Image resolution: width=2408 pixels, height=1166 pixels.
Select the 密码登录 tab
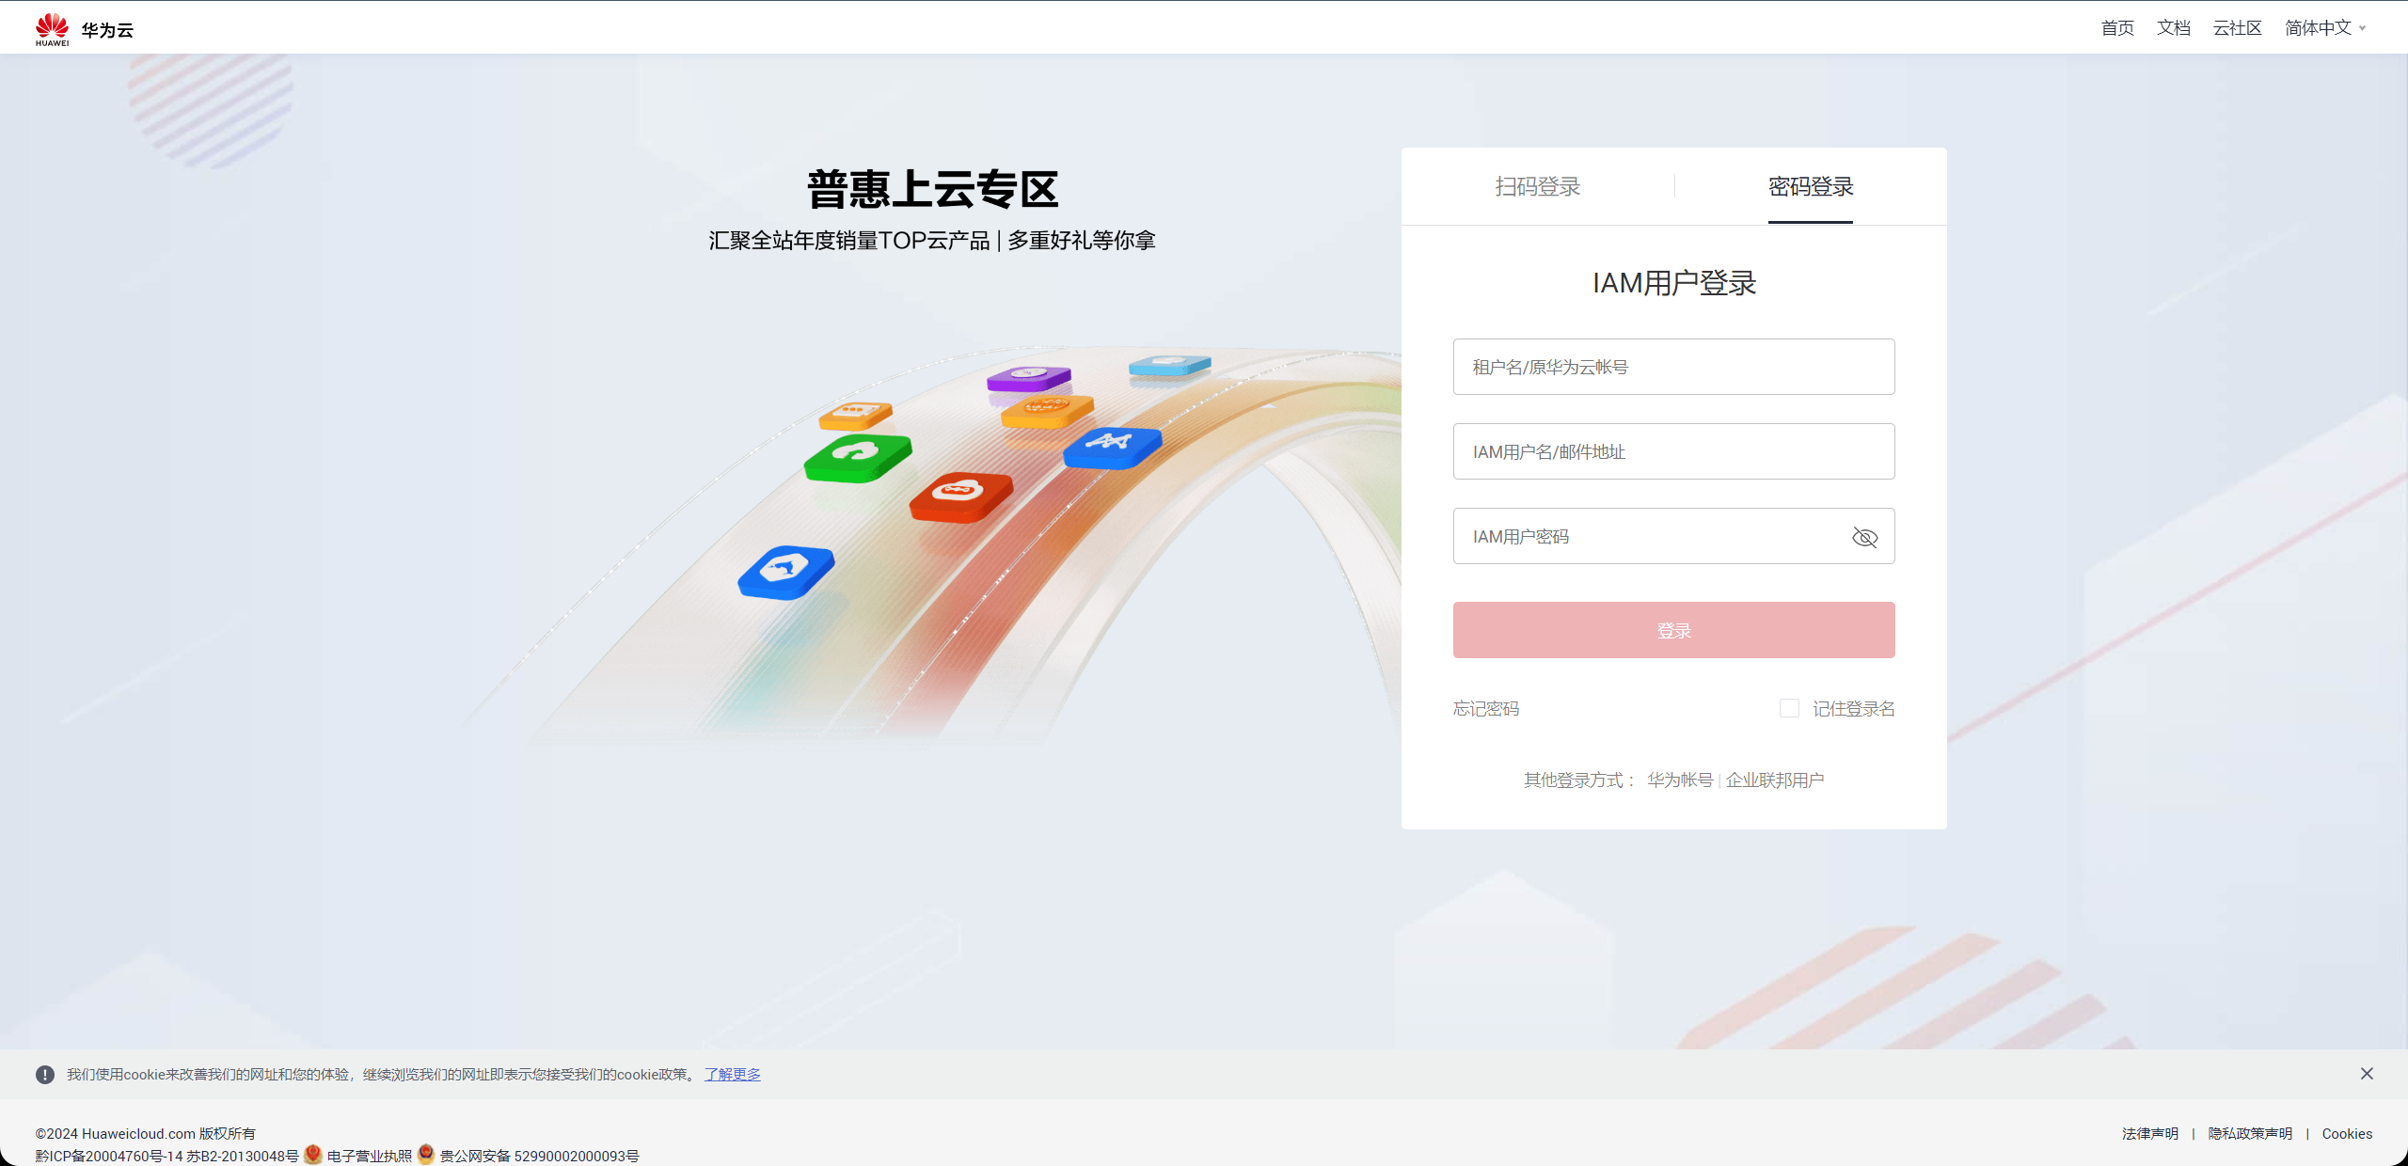coord(1810,186)
